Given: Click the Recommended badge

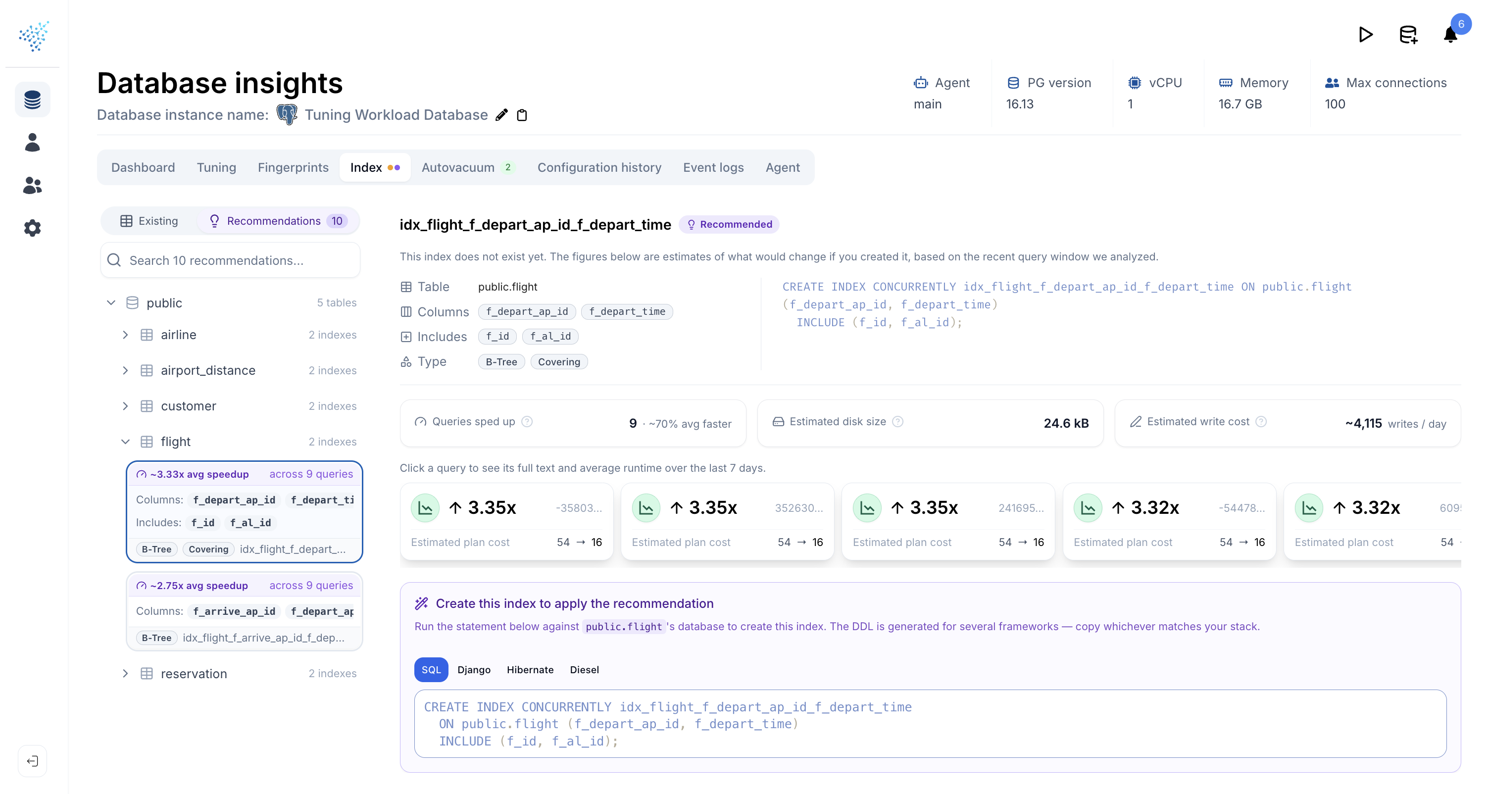Looking at the screenshot, I should tap(729, 224).
